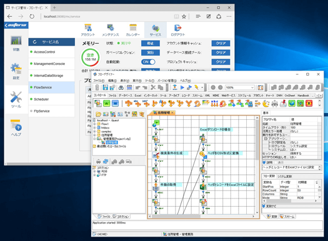328x241 pixels.
Task: Refresh the サービス名 service list
Action: 35,42
